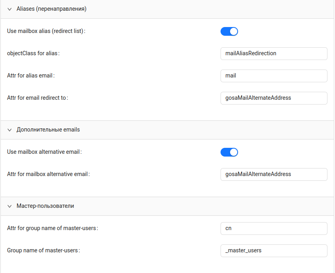This screenshot has width=335, height=273.
Task: Collapse the Дополнительные emails chevron arrow
Action: 10,130
